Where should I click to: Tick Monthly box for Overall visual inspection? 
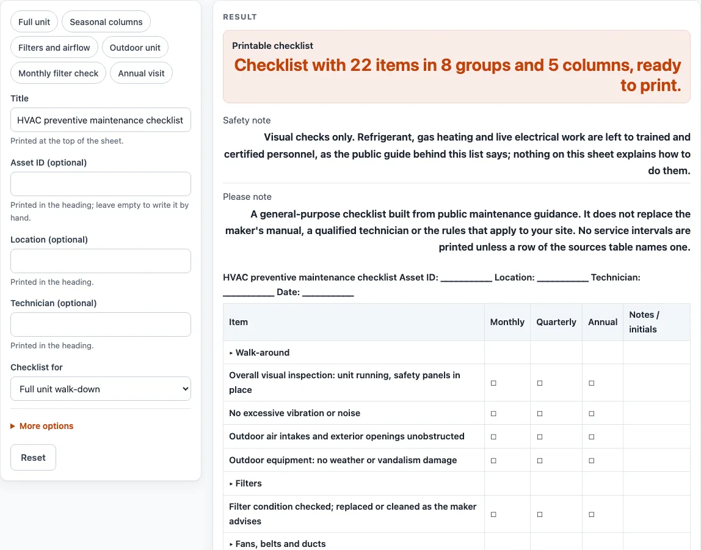[x=493, y=383]
